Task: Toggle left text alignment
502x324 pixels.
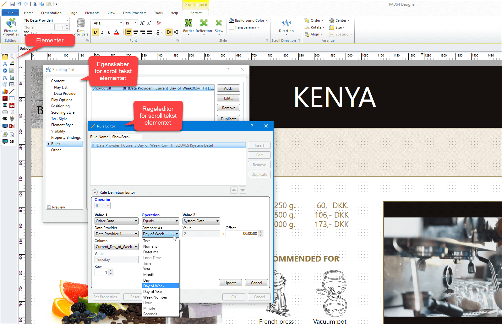Action: click(129, 32)
